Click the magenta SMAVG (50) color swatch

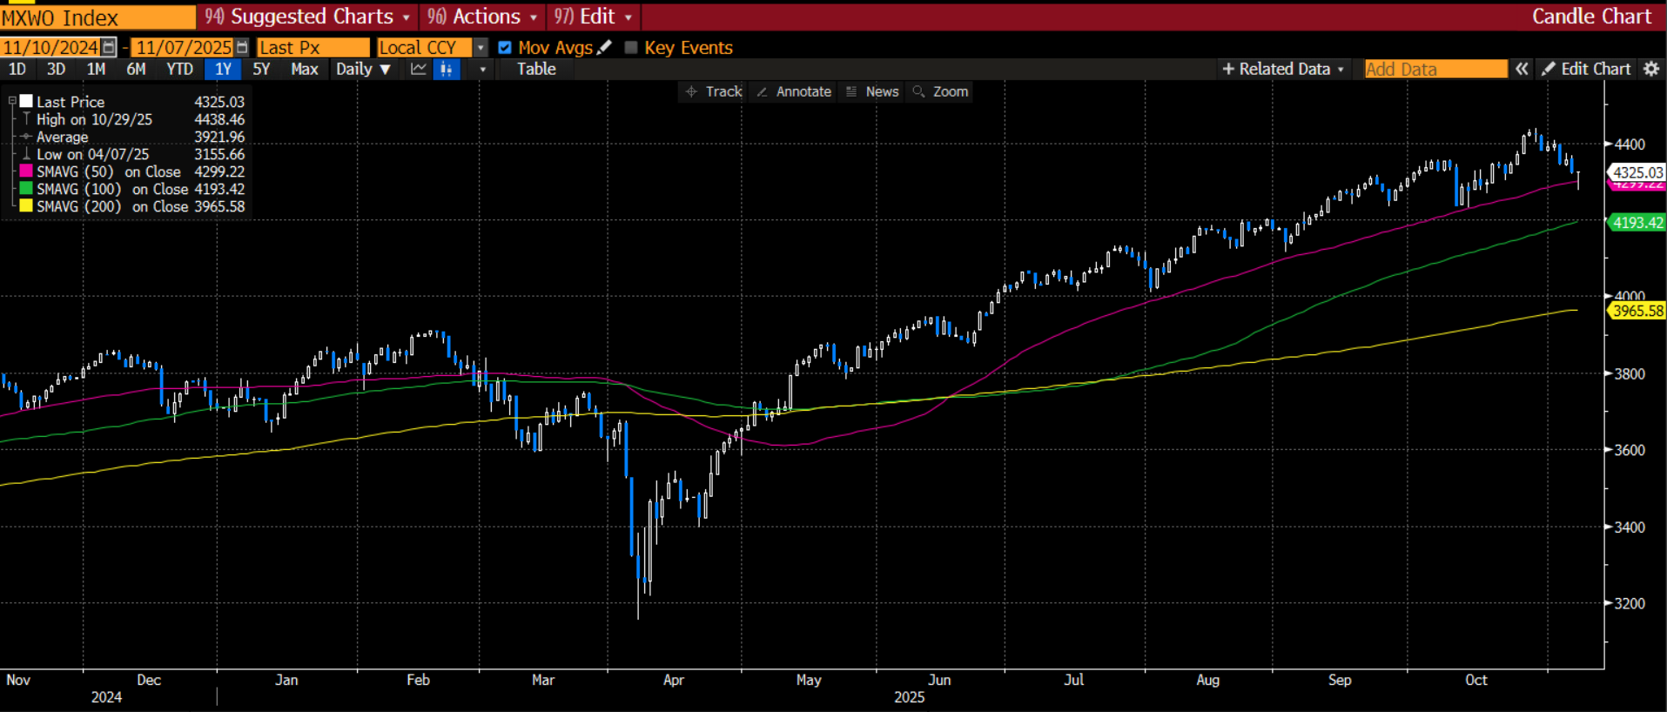tap(26, 171)
